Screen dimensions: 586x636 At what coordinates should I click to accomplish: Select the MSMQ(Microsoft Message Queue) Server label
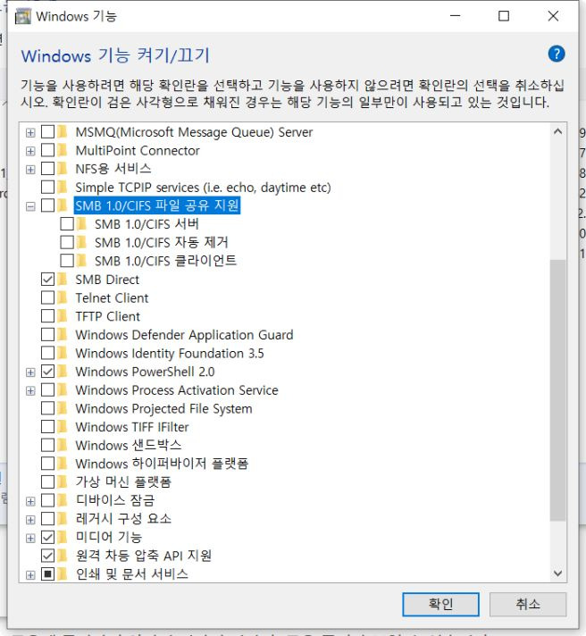(194, 132)
